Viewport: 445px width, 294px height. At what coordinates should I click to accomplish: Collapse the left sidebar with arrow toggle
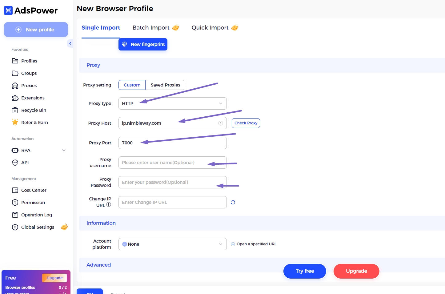[70, 43]
